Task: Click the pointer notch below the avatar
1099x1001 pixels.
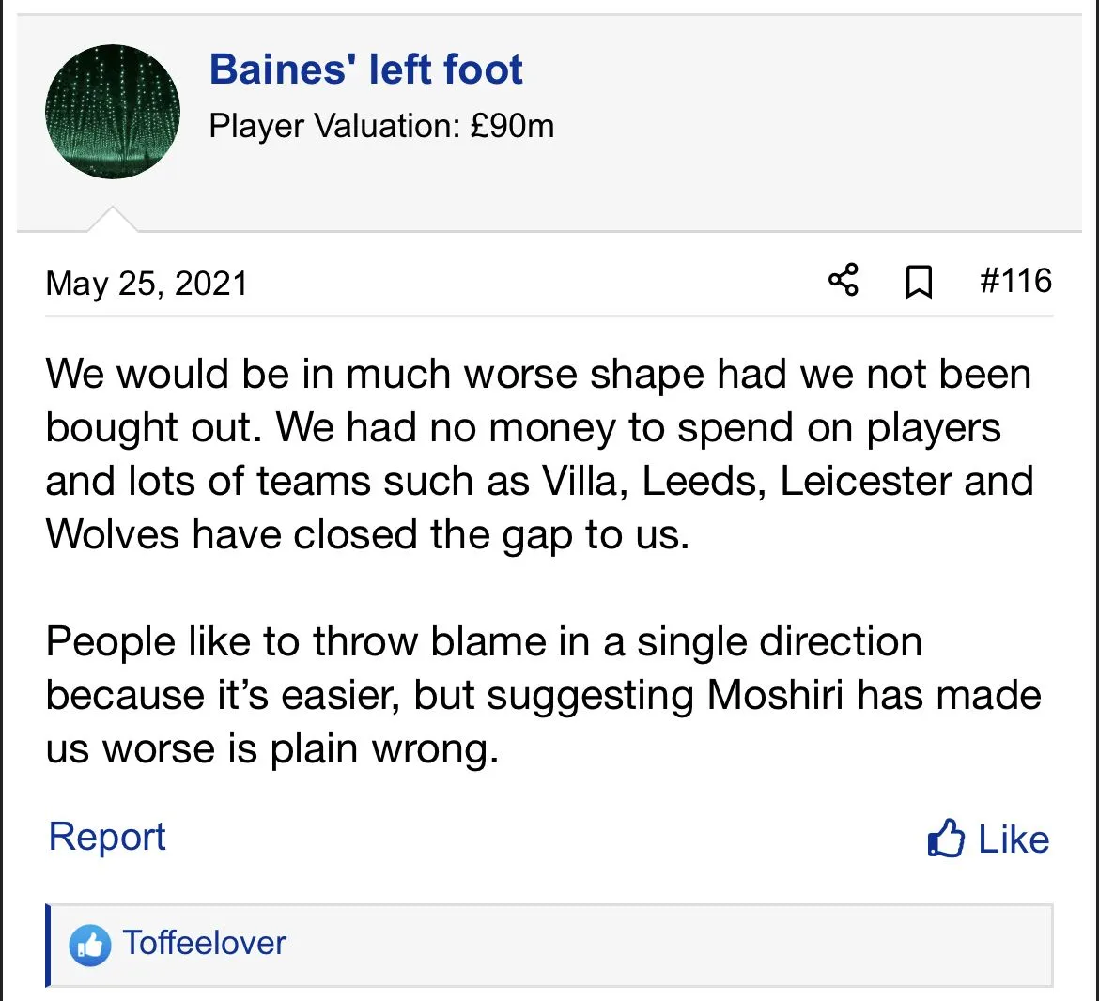Action: tap(112, 220)
